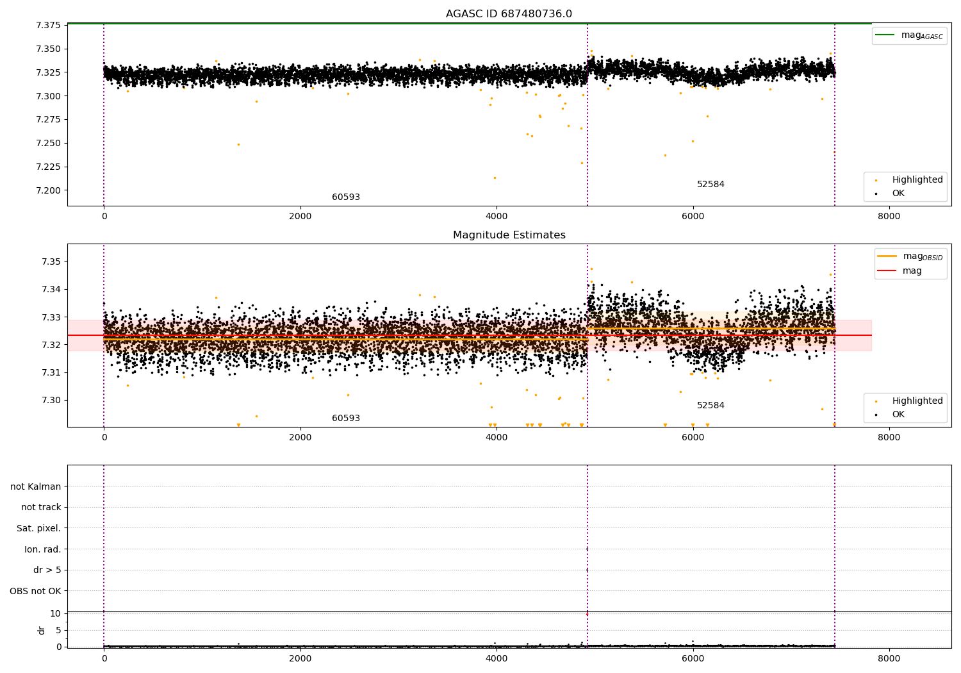Click the 7.225 y-axis tick label
The image size is (961, 673).
pos(48,167)
